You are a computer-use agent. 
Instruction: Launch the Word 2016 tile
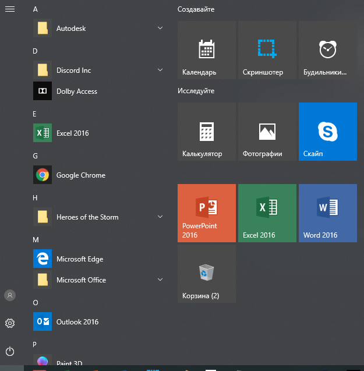328,213
